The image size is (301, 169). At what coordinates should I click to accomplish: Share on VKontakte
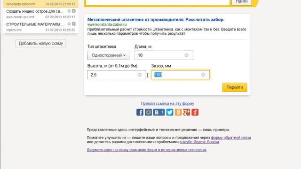point(159,112)
